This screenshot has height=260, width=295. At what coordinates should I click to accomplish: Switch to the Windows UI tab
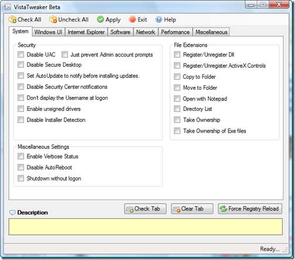click(48, 32)
